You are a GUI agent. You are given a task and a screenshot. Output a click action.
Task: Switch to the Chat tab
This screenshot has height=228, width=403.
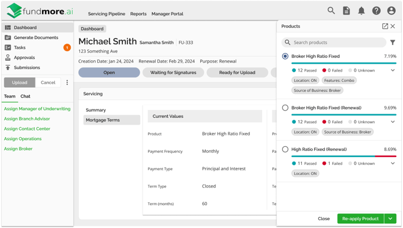(x=25, y=96)
